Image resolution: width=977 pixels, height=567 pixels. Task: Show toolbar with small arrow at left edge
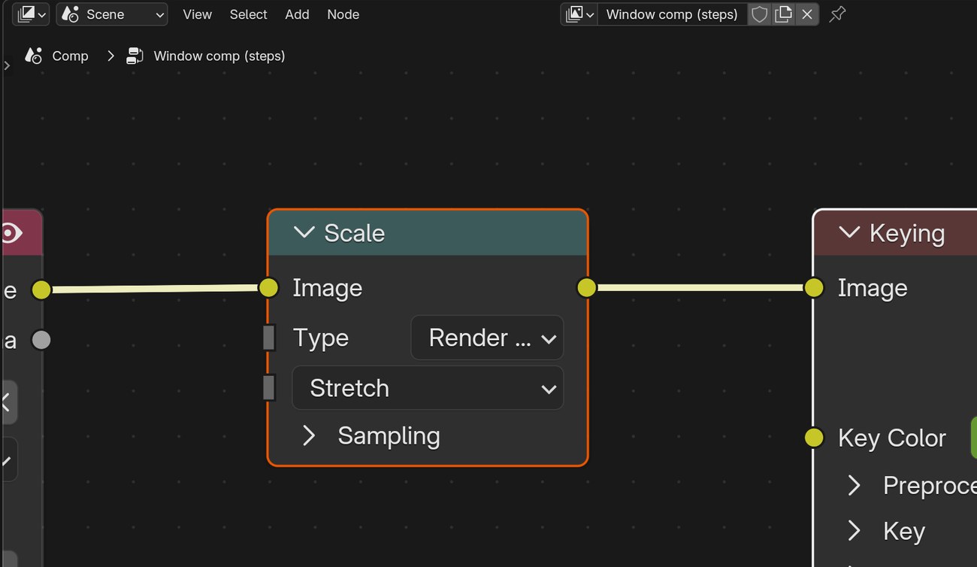tap(7, 65)
